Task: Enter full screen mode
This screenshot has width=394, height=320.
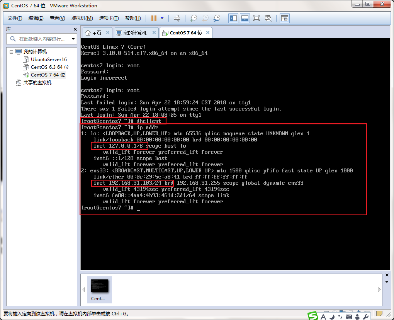Action: coord(256,18)
